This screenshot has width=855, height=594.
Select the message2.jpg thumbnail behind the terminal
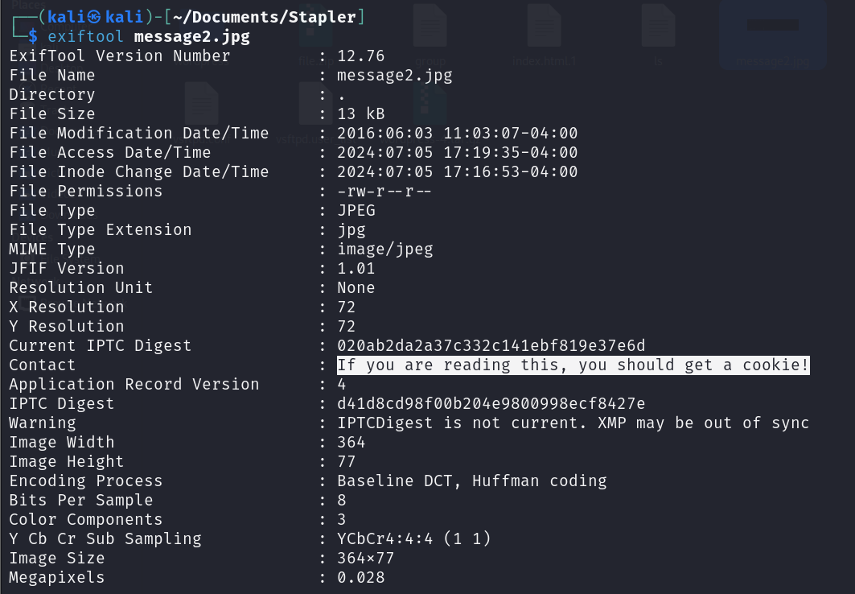coord(773,35)
